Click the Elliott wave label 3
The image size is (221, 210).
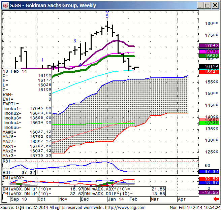coord(75,41)
